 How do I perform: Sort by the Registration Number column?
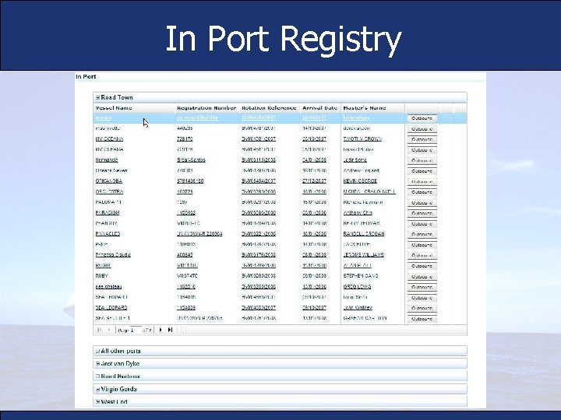pos(206,108)
